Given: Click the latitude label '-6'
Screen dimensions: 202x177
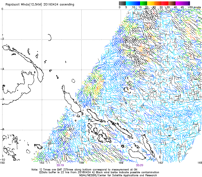Looking at the screenshot, I should [2, 99].
